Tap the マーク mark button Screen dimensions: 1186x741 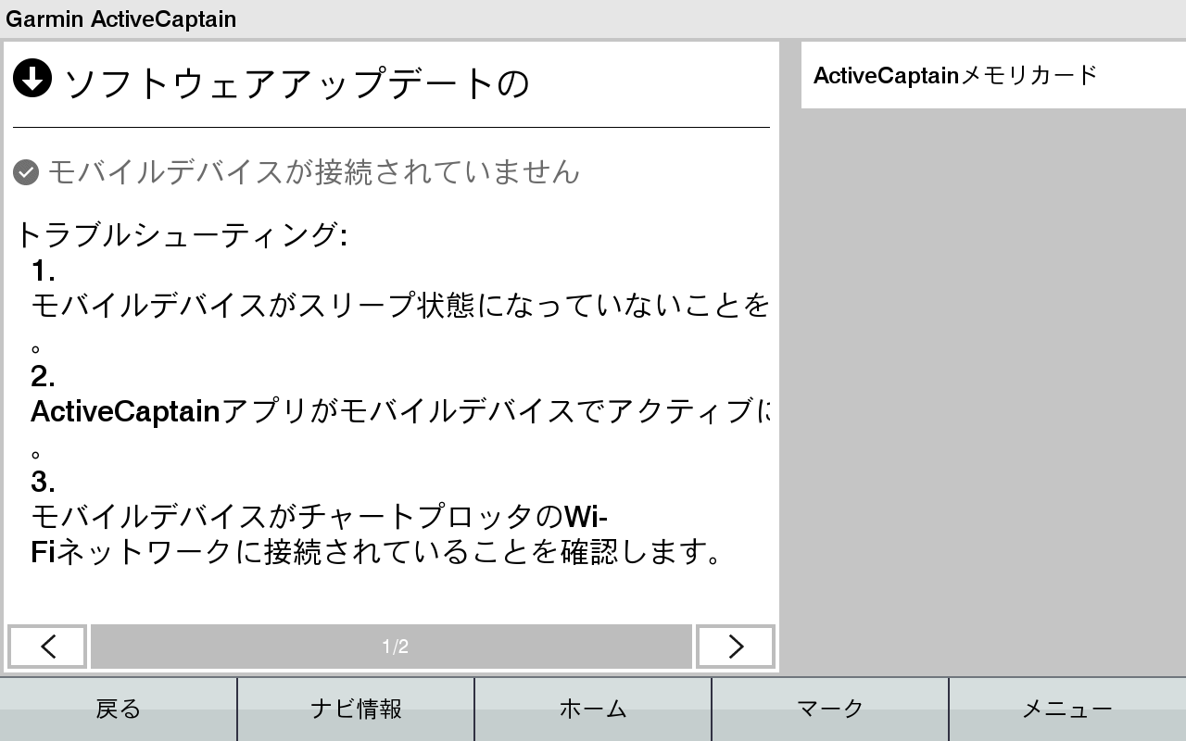point(830,709)
